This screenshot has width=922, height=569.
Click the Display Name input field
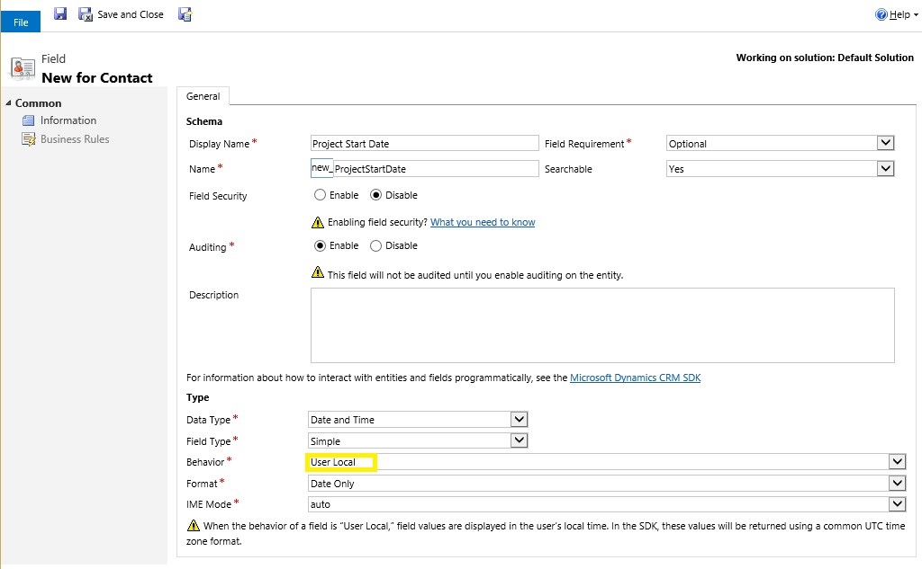(x=425, y=143)
